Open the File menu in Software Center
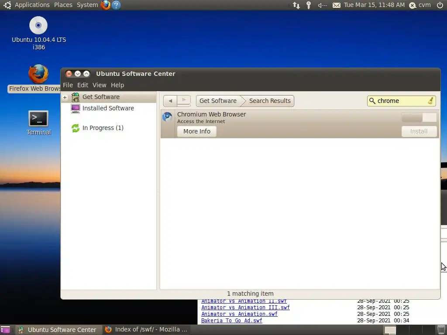Viewport: 447px width, 335px height. point(68,85)
